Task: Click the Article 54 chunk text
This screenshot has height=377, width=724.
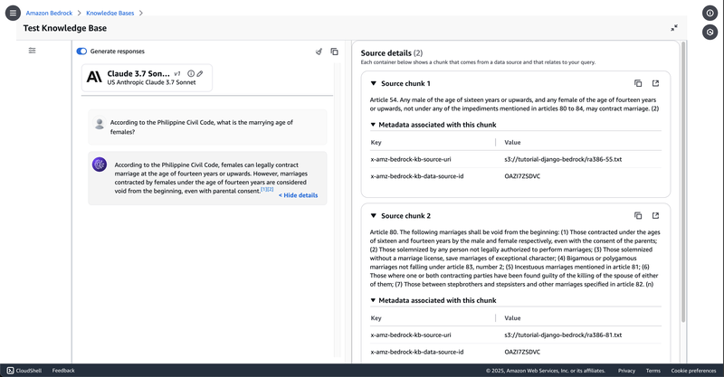Action: click(x=514, y=104)
